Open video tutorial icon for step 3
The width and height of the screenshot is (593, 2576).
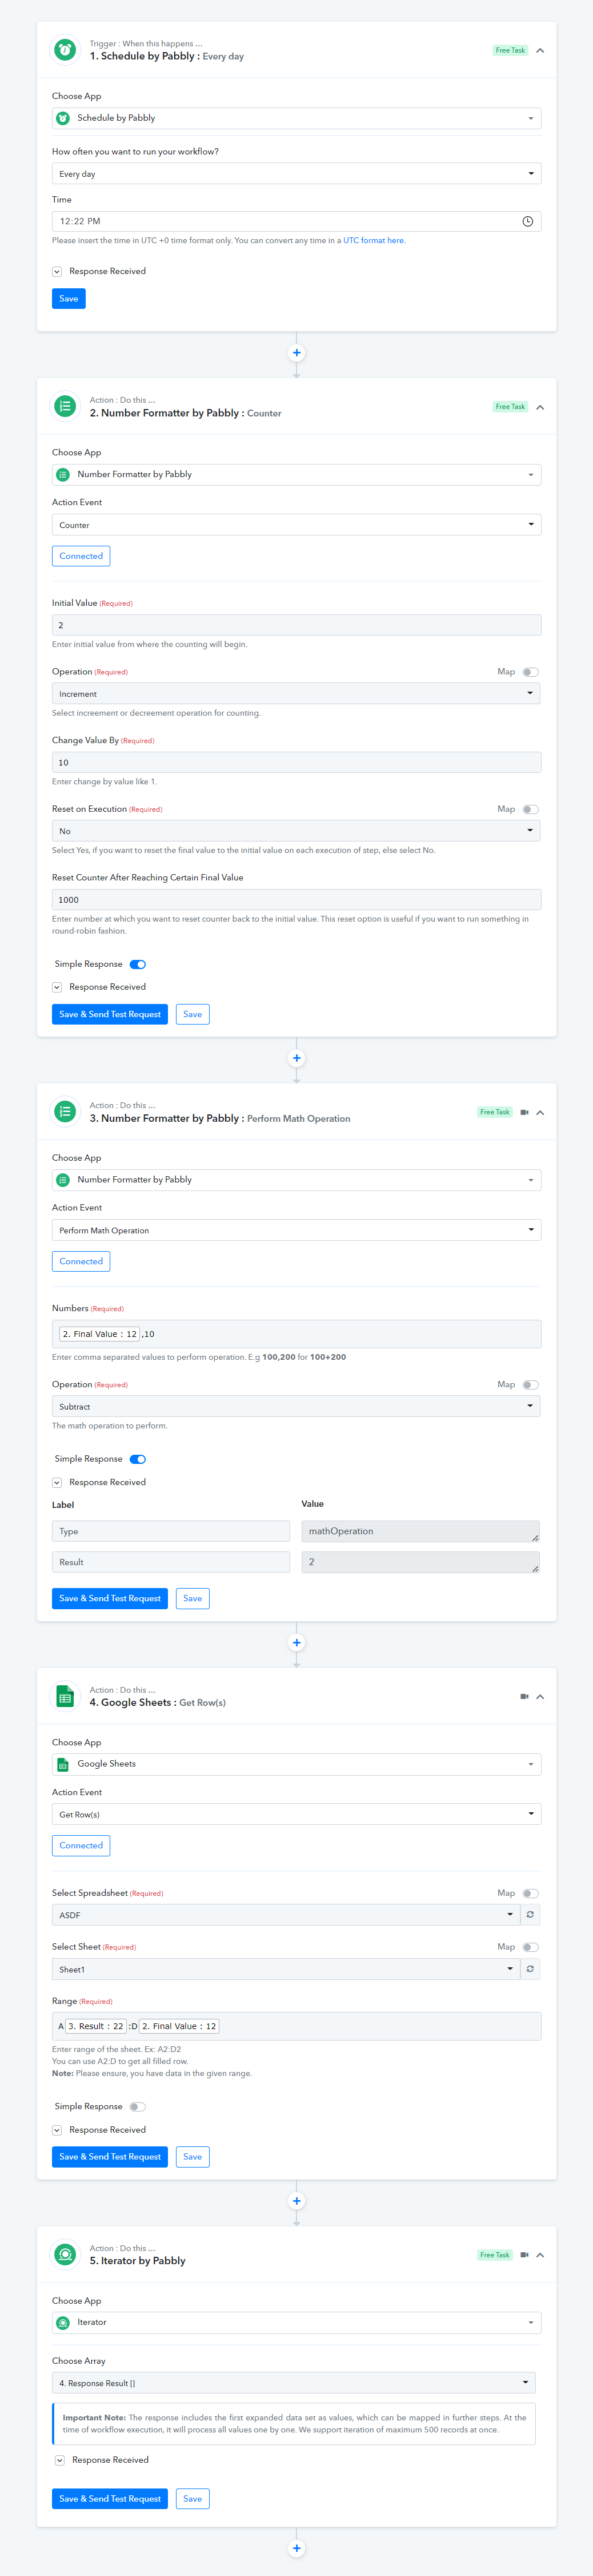pos(524,1112)
